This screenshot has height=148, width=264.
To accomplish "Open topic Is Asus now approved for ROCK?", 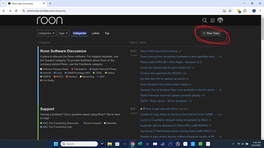I will click(161, 73).
